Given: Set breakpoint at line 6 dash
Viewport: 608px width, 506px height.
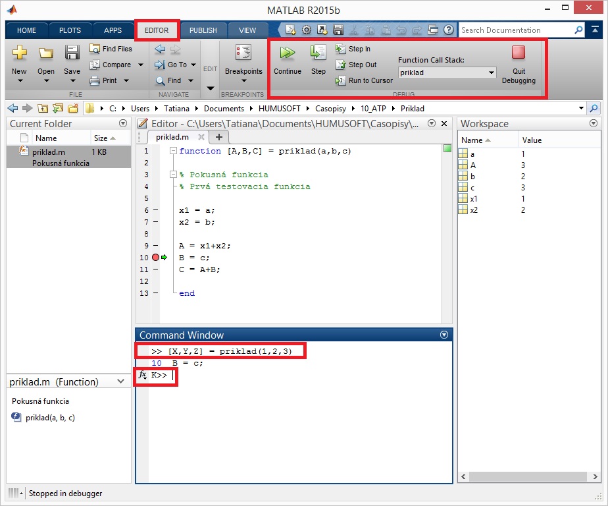Looking at the screenshot, I should click(x=155, y=210).
